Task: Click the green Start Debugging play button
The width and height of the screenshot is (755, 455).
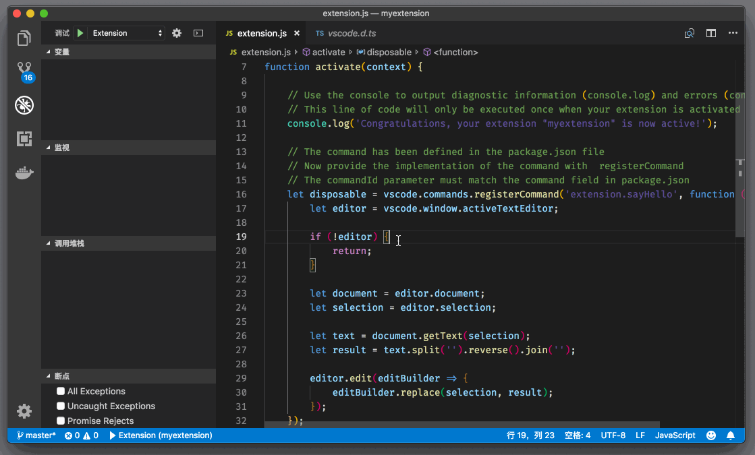Action: [x=80, y=33]
